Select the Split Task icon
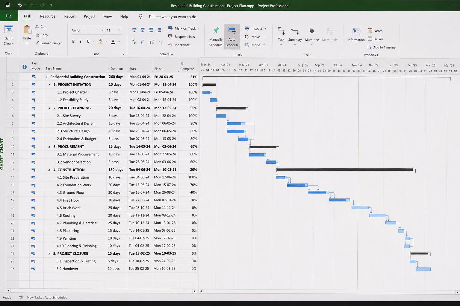Viewport: 460px width, 306px height. [x=152, y=42]
